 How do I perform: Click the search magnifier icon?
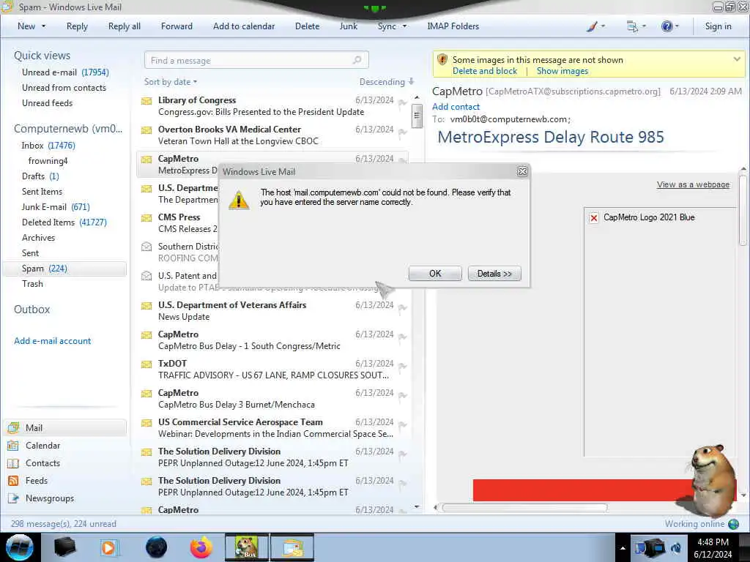(357, 60)
